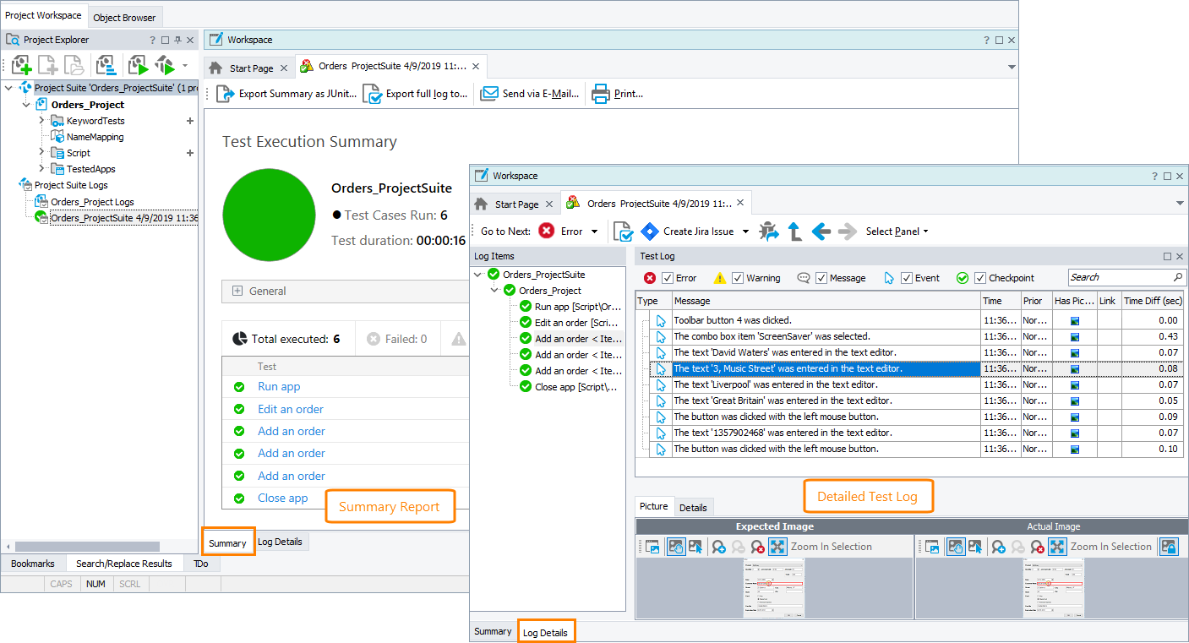Image resolution: width=1189 pixels, height=643 pixels.
Task: Open Create Jira Issue dropdown arrow
Action: 745,232
